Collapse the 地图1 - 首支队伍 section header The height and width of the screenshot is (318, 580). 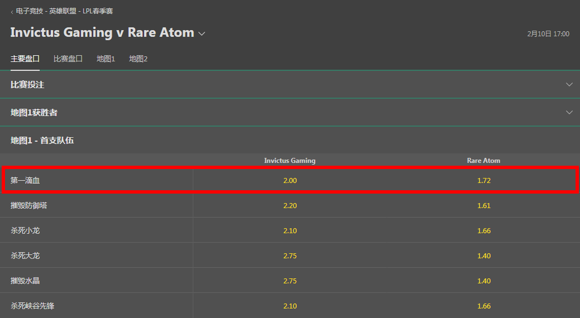coord(290,141)
